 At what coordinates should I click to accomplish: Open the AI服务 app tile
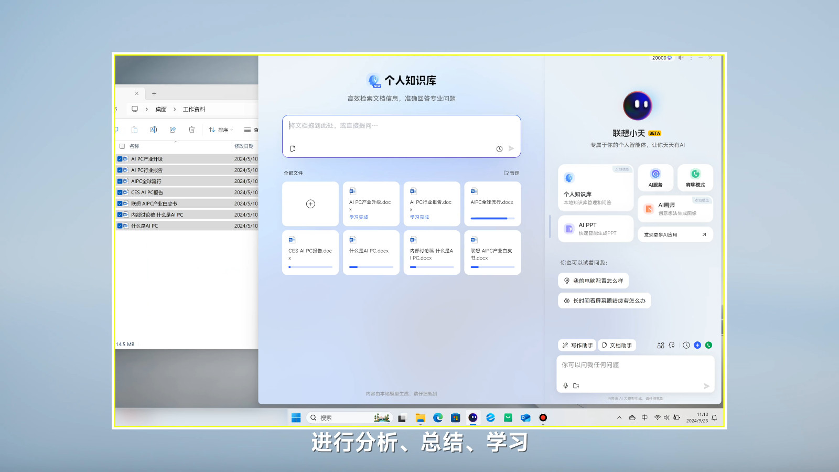[655, 178]
